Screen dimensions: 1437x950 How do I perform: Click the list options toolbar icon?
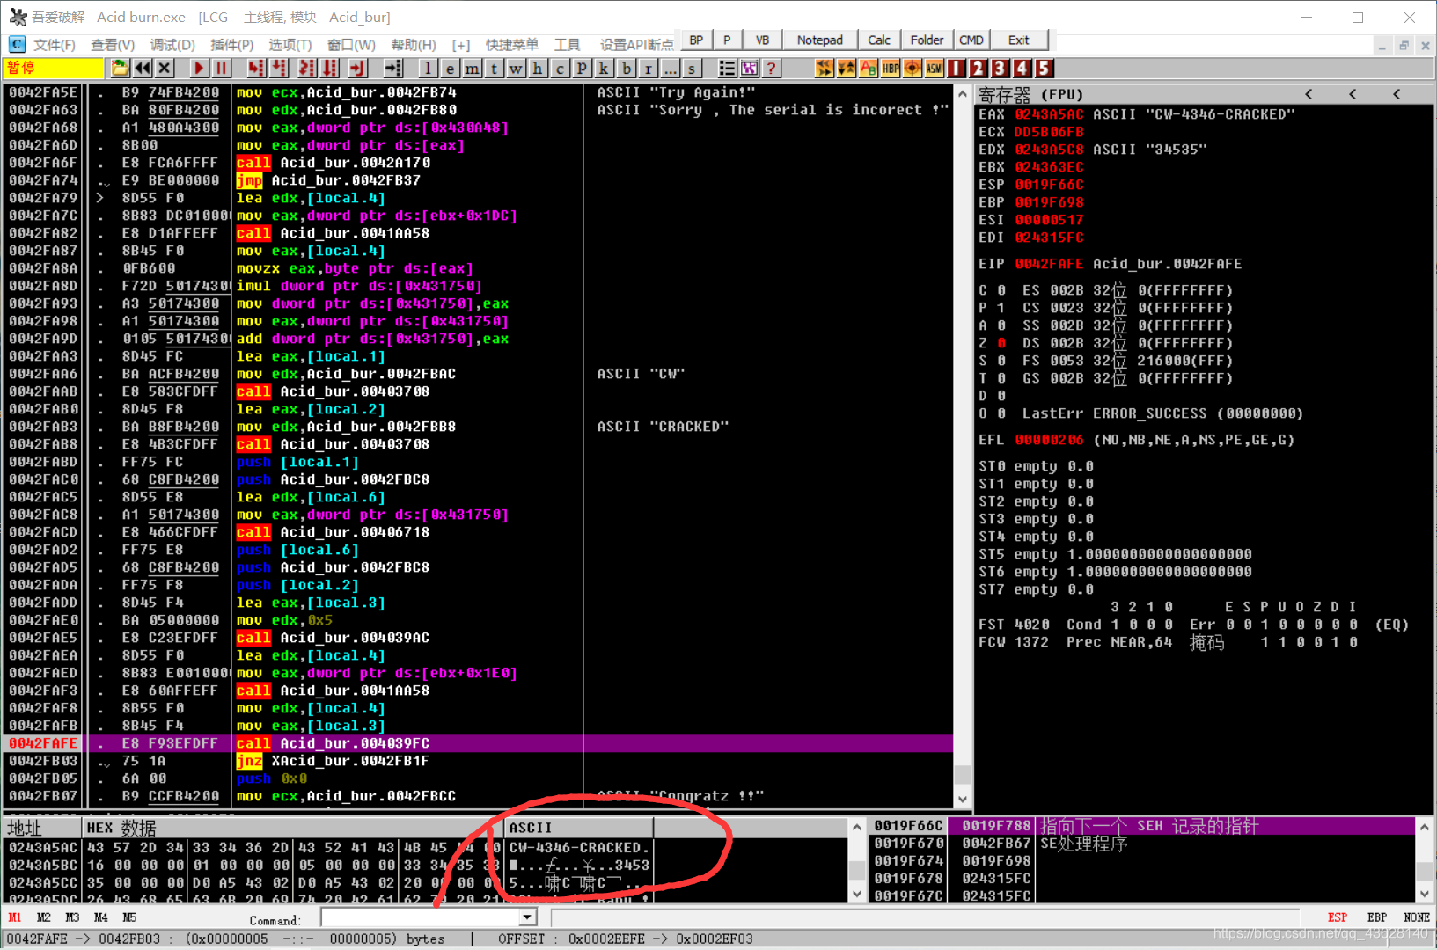[727, 68]
